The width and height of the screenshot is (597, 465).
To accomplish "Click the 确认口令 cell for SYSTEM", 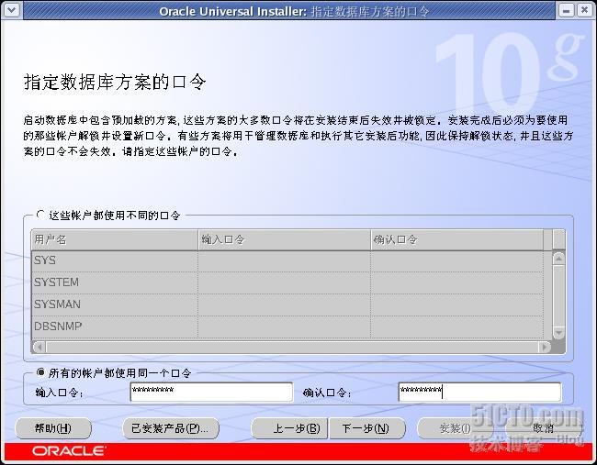I will point(456,282).
